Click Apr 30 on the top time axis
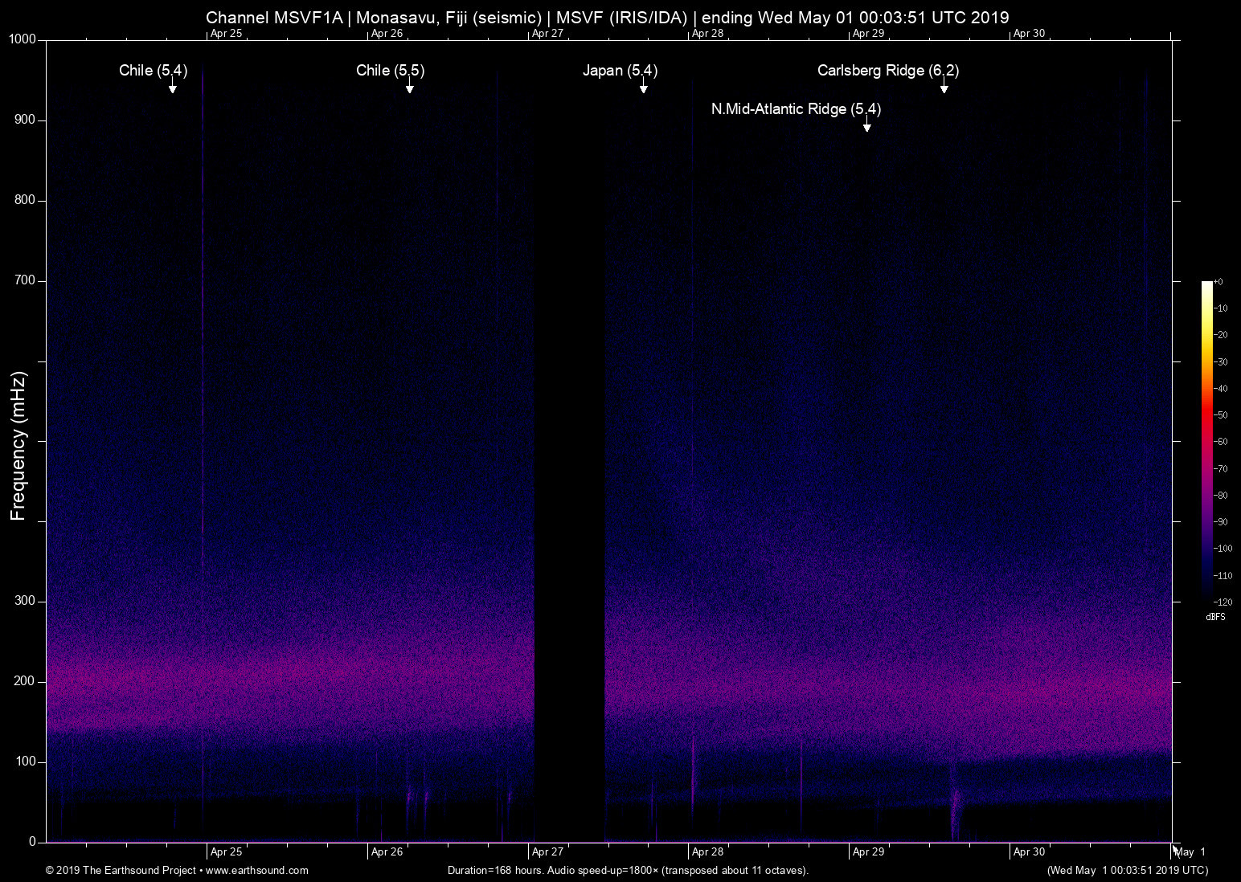Screen dimensions: 1241x882 1029,34
